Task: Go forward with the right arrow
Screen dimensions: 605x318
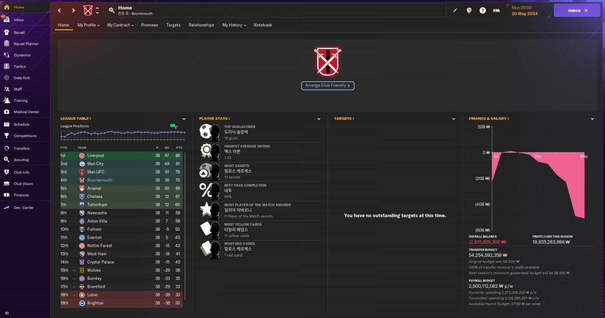Action: 73,10
